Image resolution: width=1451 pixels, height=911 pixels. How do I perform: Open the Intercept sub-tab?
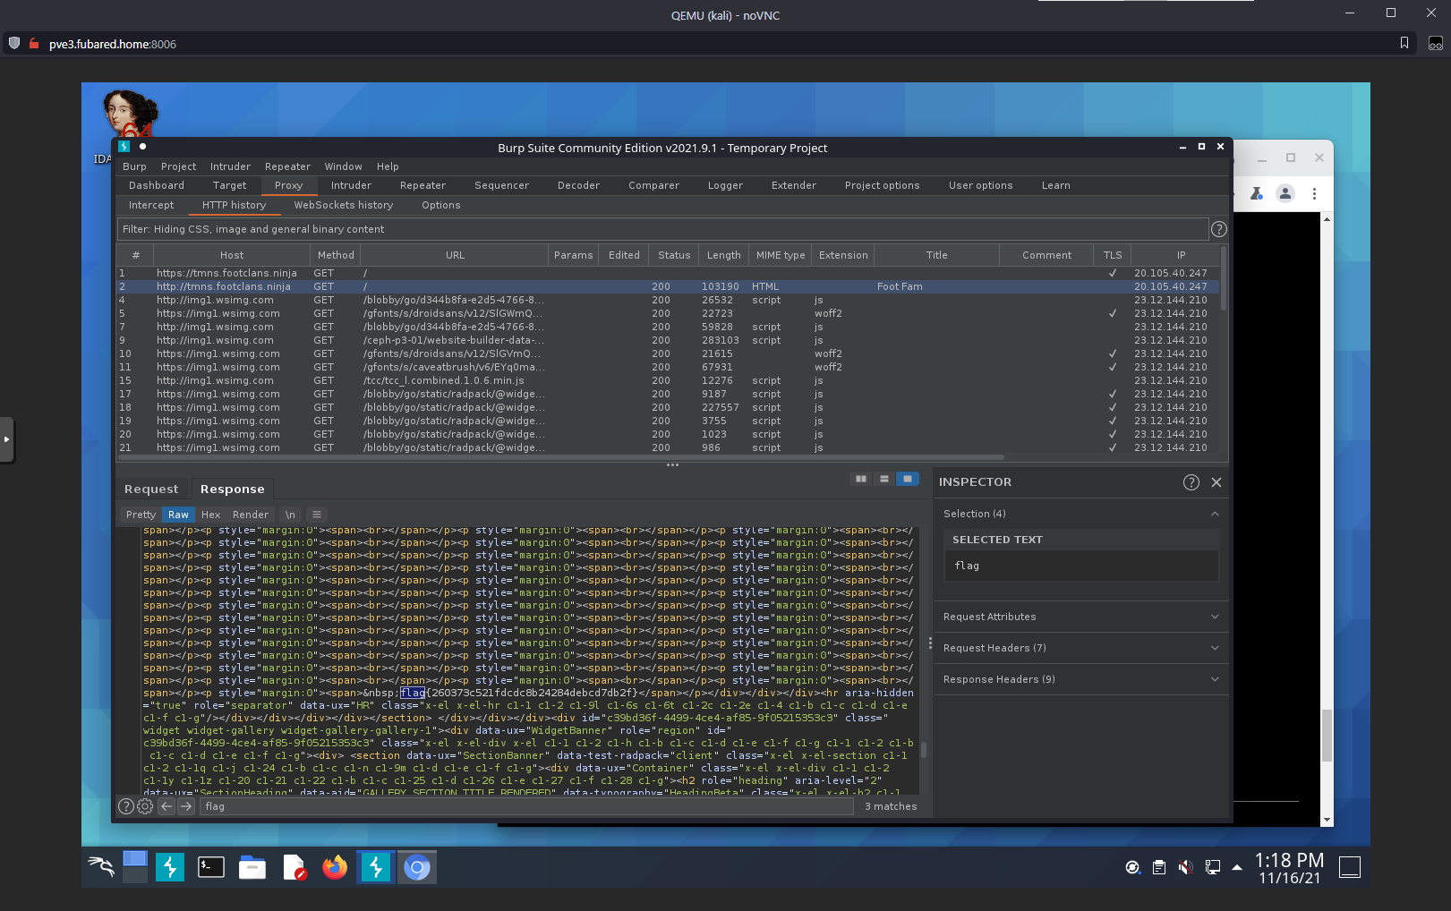click(x=151, y=205)
